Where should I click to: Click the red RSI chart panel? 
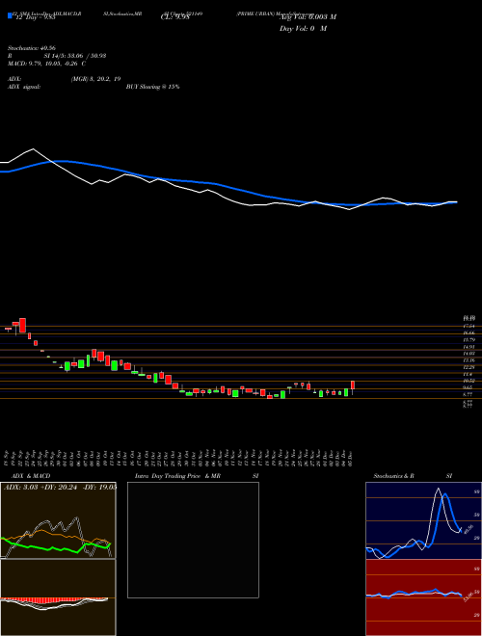click(423, 597)
